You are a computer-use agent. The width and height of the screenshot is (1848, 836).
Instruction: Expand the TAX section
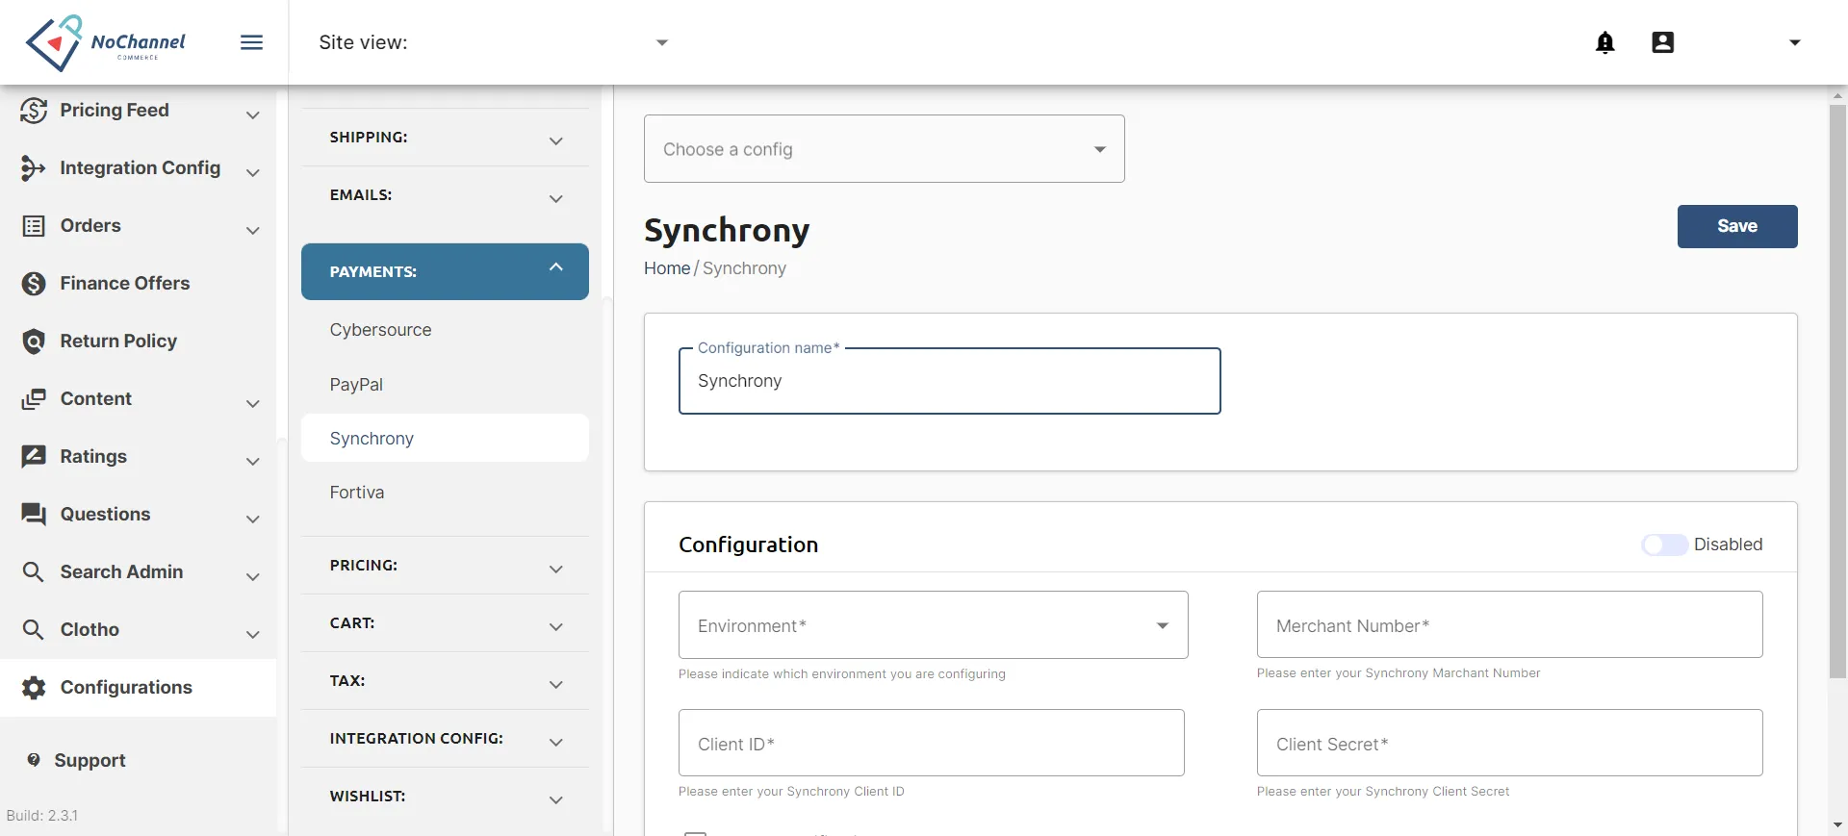point(445,681)
